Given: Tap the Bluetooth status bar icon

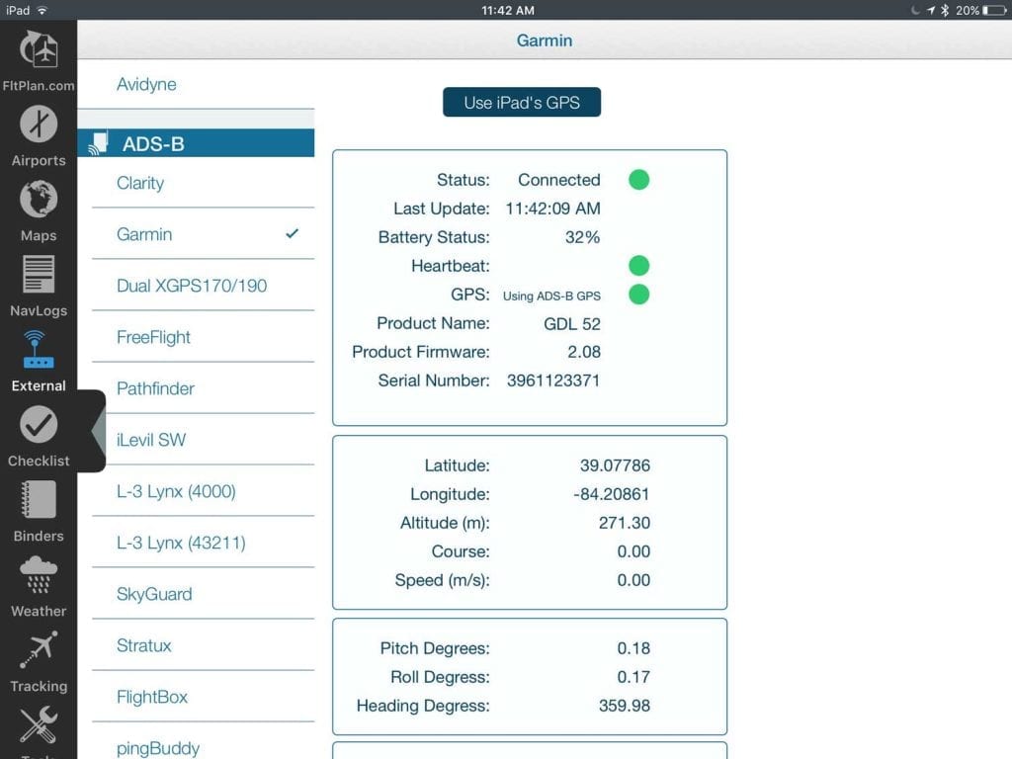Looking at the screenshot, I should pyautogui.click(x=944, y=10).
